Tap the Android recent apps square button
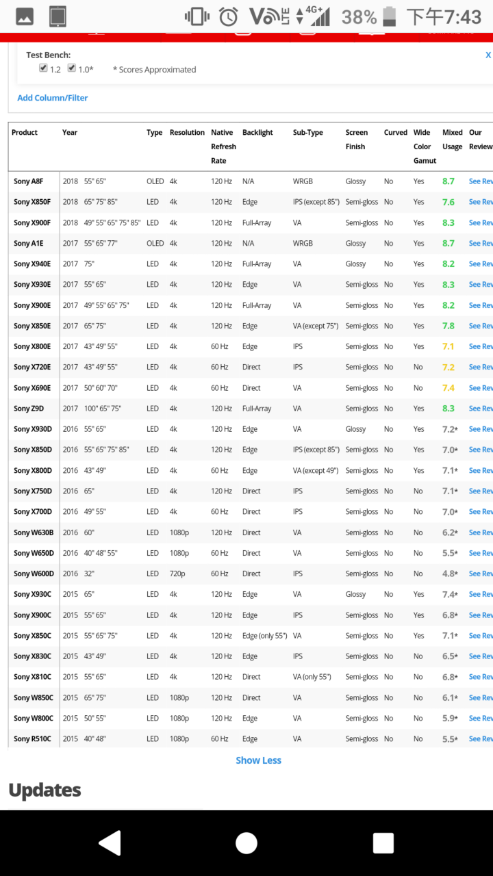 (x=383, y=843)
